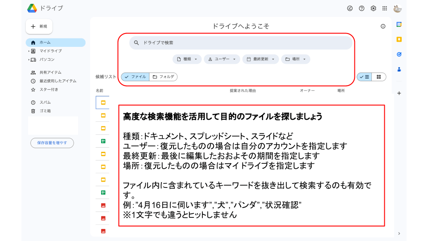Viewport: 428px width, 241px height.
Task: Switch suggestions to ファイル filter
Action: 135,77
